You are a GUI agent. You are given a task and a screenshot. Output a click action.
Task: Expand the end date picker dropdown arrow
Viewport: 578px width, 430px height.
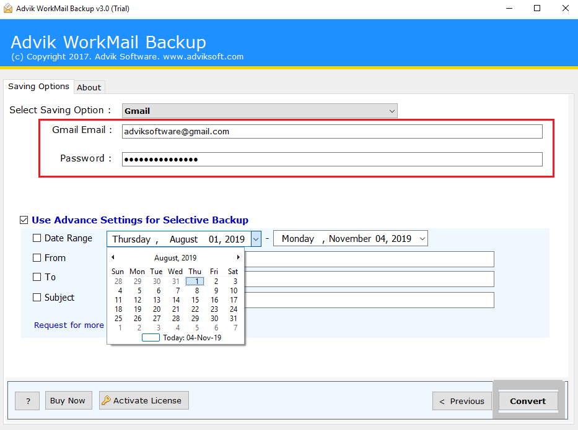click(423, 239)
